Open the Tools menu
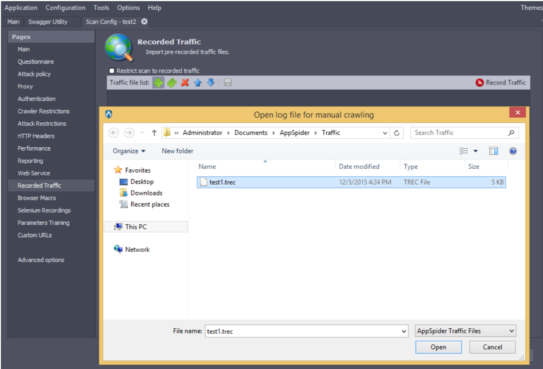This screenshot has height=369, width=543. (x=101, y=8)
